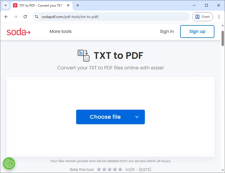Open the More tools menu

tap(60, 32)
